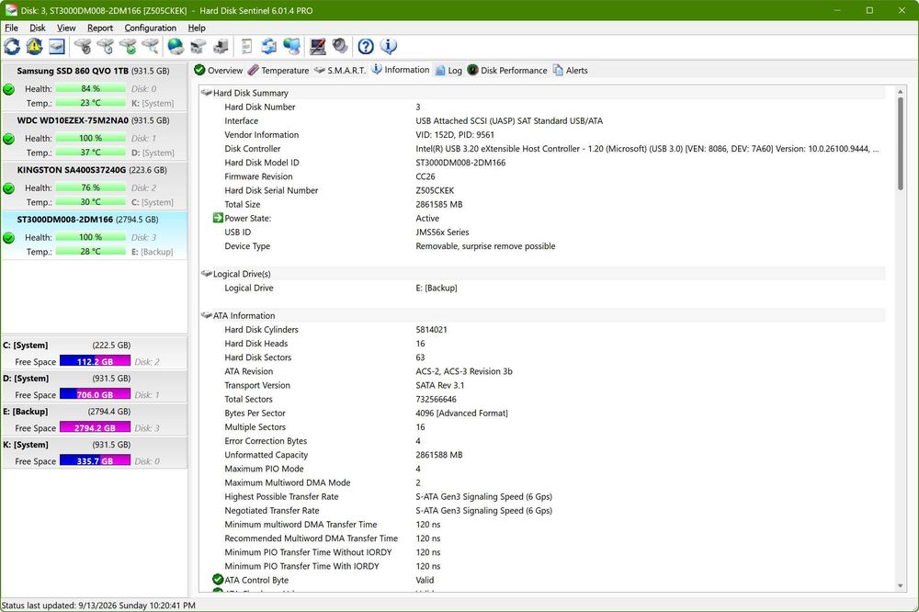Open the Configuration menu
Screen dimensions: 919x612
coord(151,28)
